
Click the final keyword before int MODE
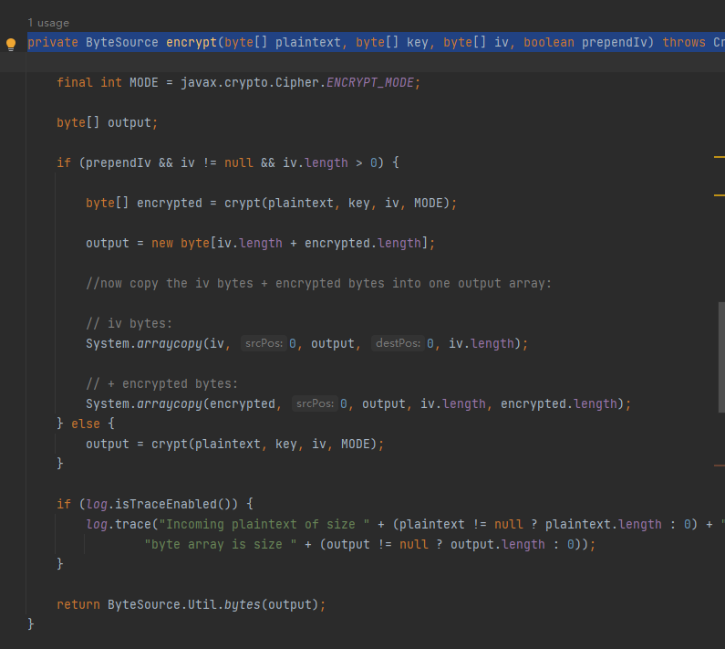pos(74,82)
